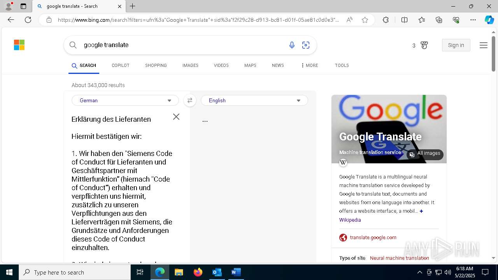This screenshot has width=498, height=280.
Task: Open File Explorer from taskbar
Action: coord(179,272)
